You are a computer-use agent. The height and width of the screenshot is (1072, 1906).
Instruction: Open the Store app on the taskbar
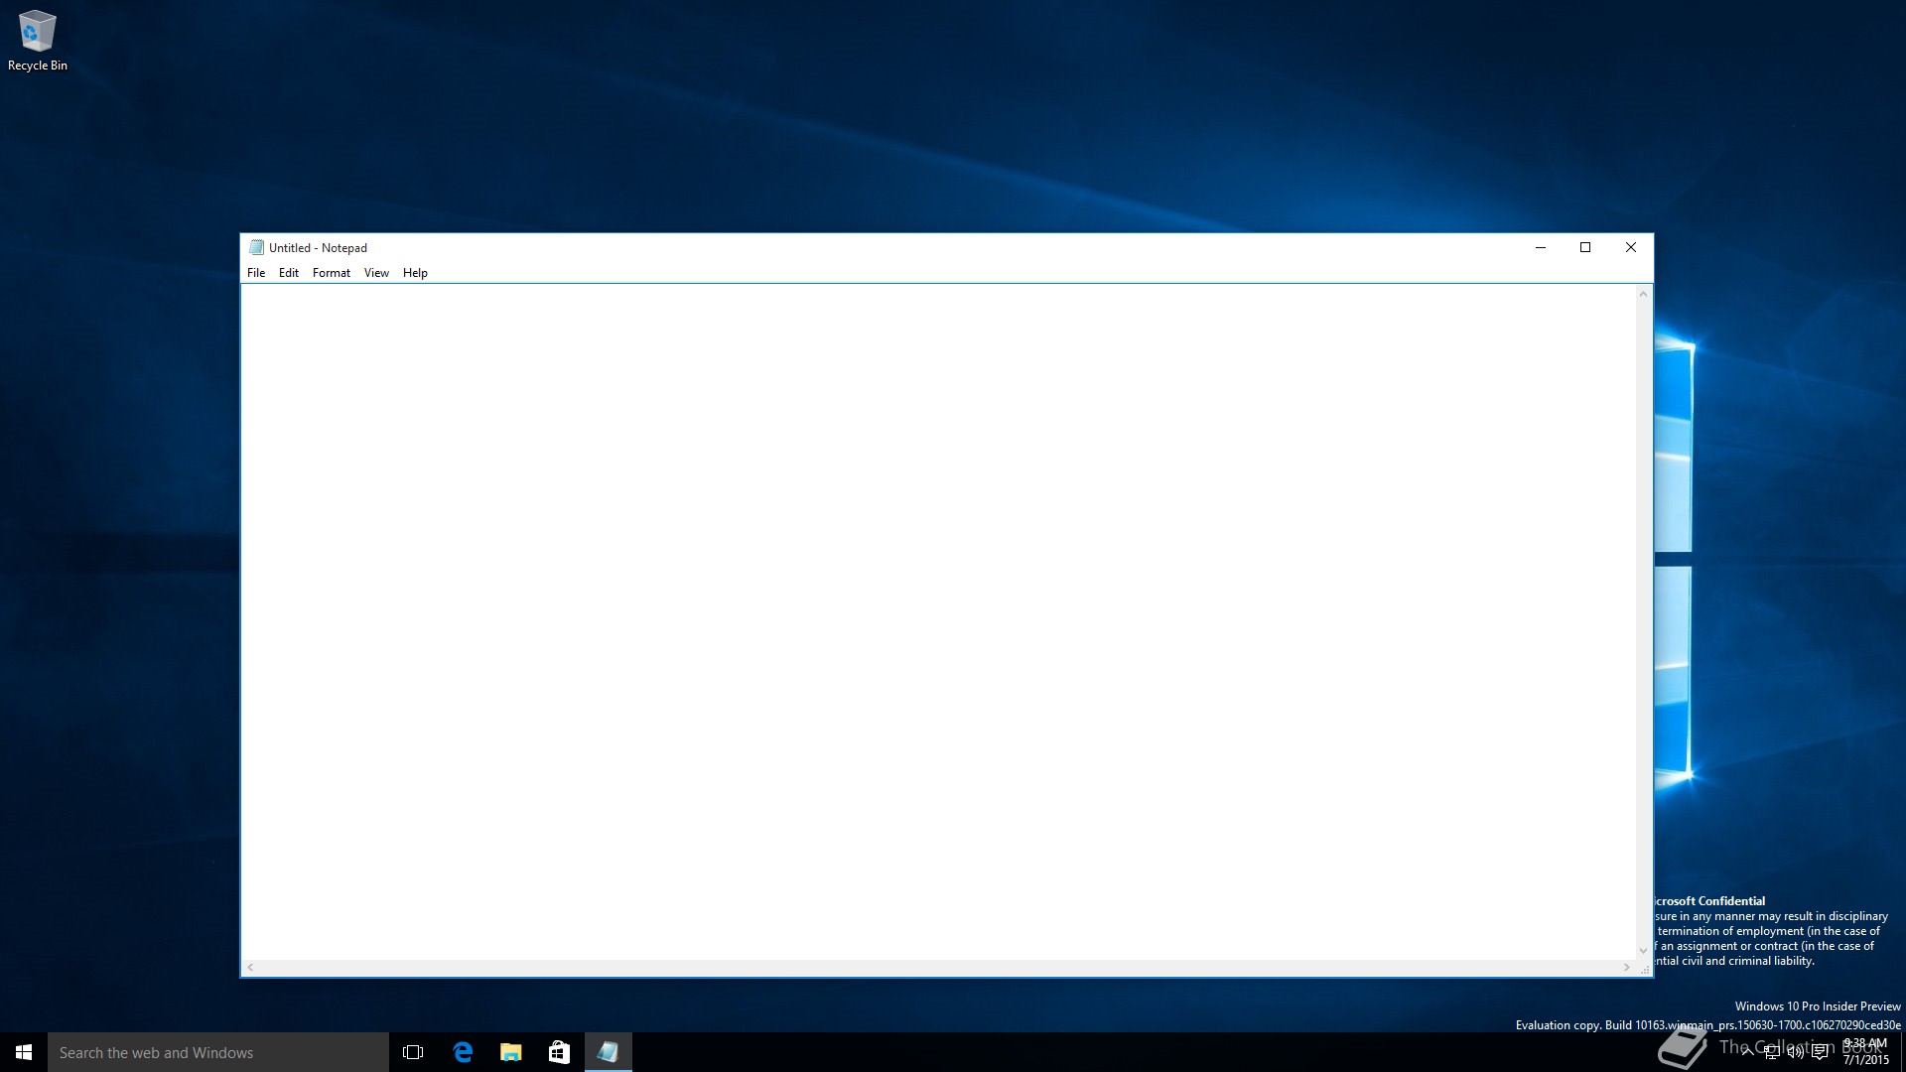559,1052
